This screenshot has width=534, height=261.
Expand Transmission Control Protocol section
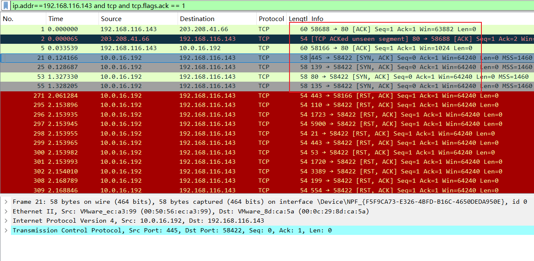pyautogui.click(x=6, y=230)
